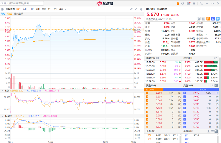Click the orange lock icon in title bar
Viewport: 221px width, 143px height.
[178, 4]
